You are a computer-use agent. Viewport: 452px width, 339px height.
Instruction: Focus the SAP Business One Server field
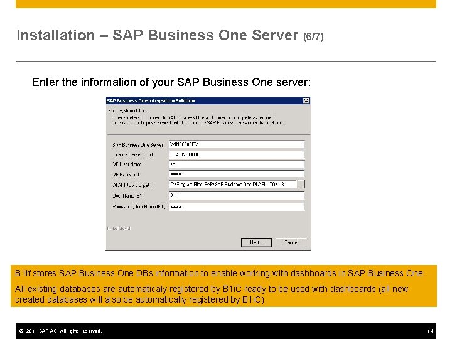tap(237, 144)
